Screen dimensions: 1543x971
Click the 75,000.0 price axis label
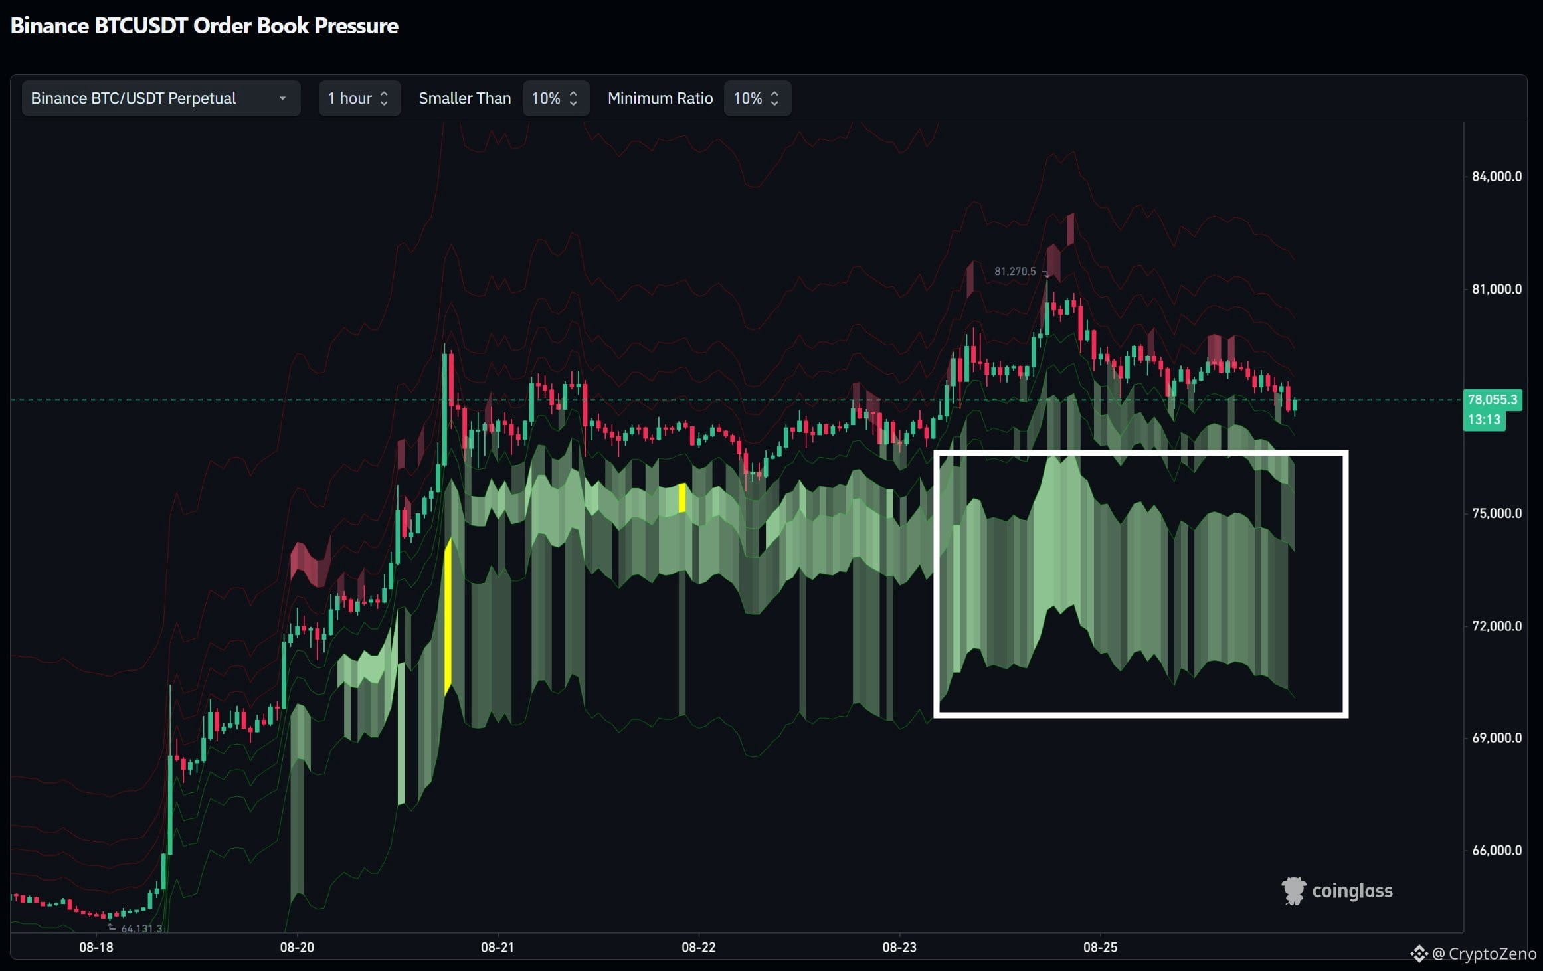1497,513
